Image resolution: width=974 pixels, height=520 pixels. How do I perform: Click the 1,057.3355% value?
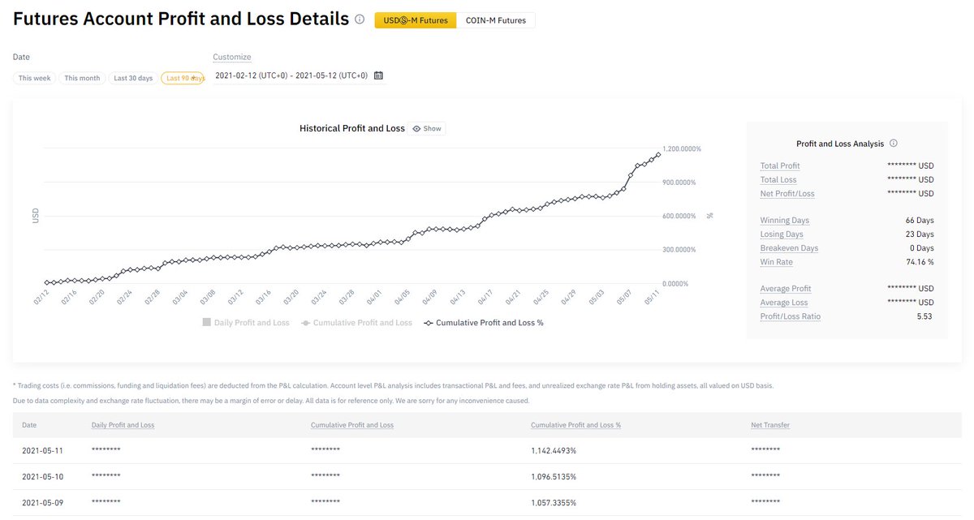554,502
